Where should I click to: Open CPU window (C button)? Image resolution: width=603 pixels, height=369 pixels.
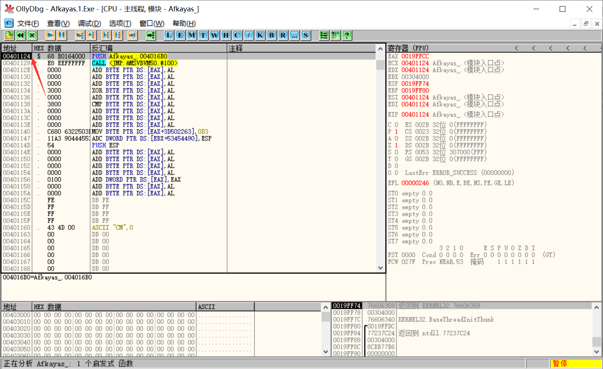(x=237, y=35)
